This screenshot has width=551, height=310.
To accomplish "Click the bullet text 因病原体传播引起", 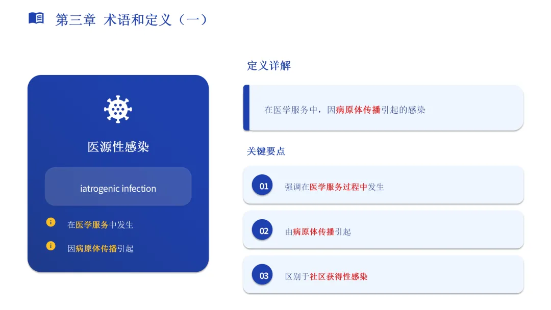I will coord(100,249).
